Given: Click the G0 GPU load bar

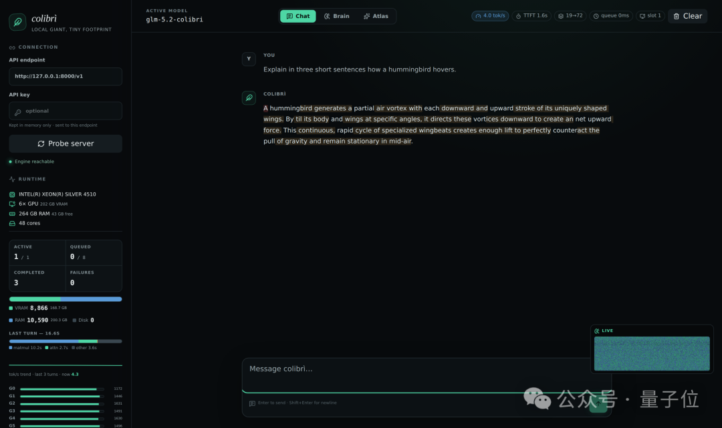Looking at the screenshot, I should [x=62, y=389].
